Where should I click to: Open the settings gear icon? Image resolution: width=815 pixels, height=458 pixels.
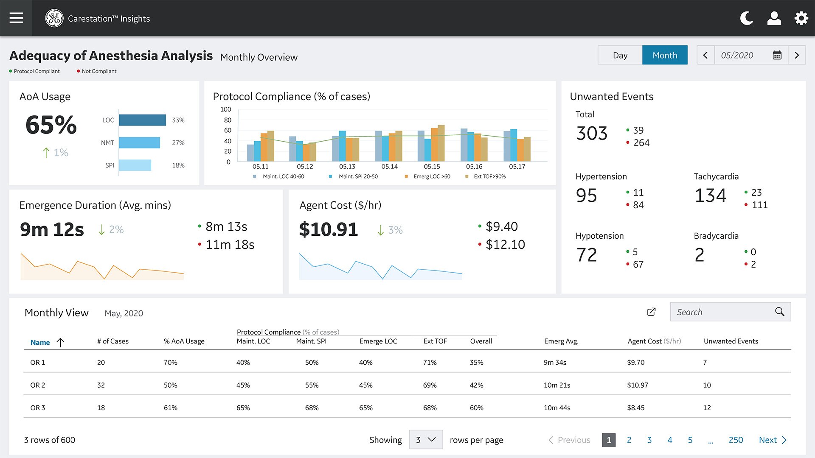pyautogui.click(x=801, y=18)
